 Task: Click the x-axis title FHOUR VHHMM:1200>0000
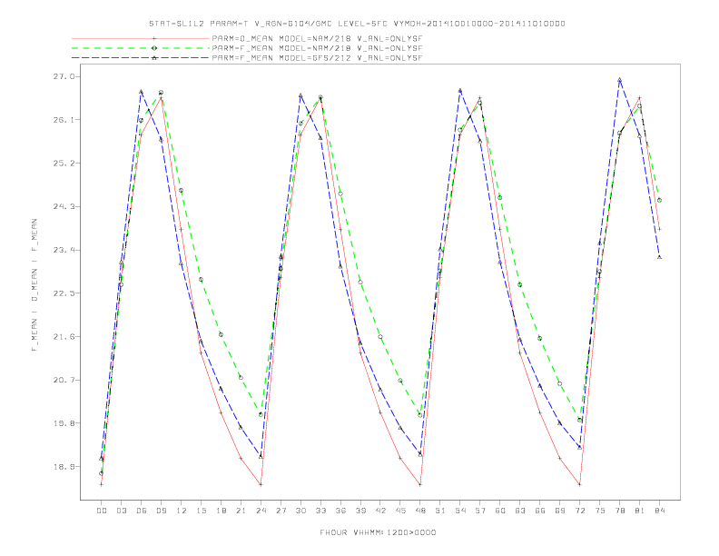tap(378, 532)
